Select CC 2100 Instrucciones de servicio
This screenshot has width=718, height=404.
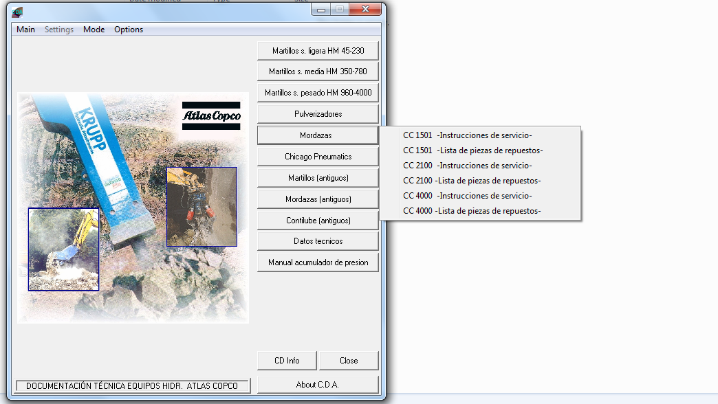[480, 166]
